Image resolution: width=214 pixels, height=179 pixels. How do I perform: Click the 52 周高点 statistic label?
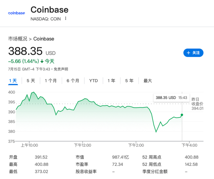pyautogui.click(x=152, y=157)
